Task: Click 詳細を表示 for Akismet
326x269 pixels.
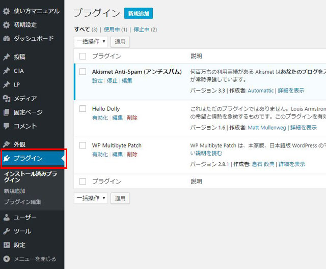Action: pos(291,91)
